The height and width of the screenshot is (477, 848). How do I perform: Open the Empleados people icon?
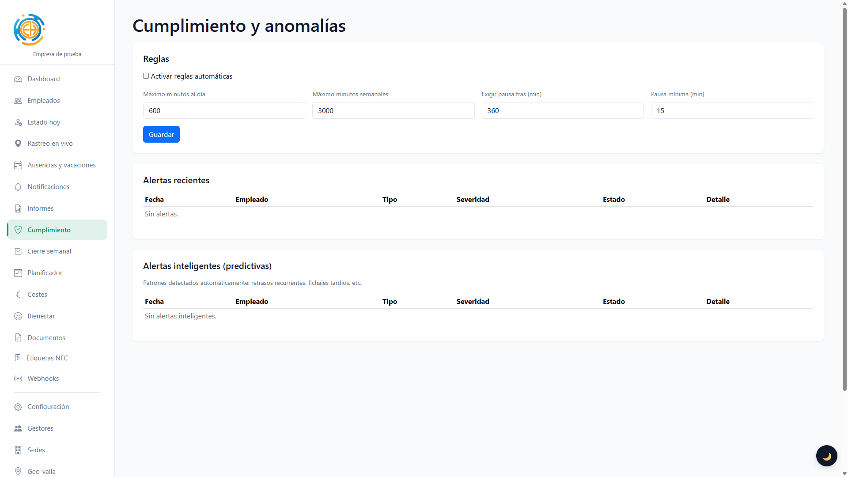tap(18, 101)
